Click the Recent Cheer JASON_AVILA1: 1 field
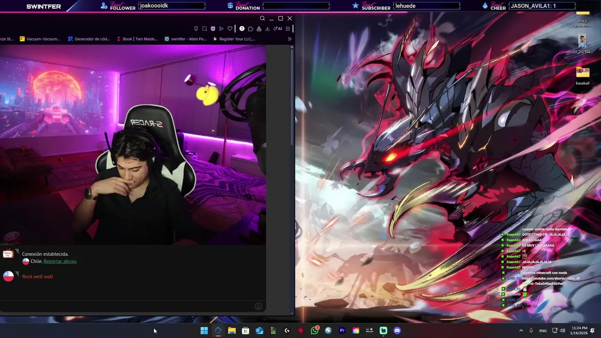This screenshot has width=601, height=338. click(x=542, y=6)
